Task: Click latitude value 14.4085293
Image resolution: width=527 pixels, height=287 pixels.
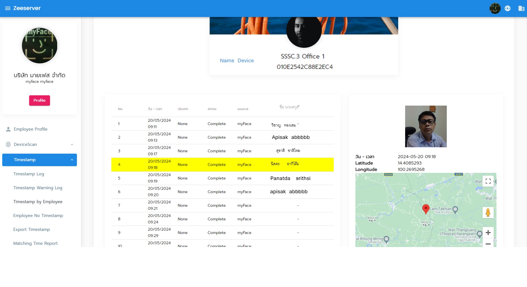Action: (x=410, y=163)
